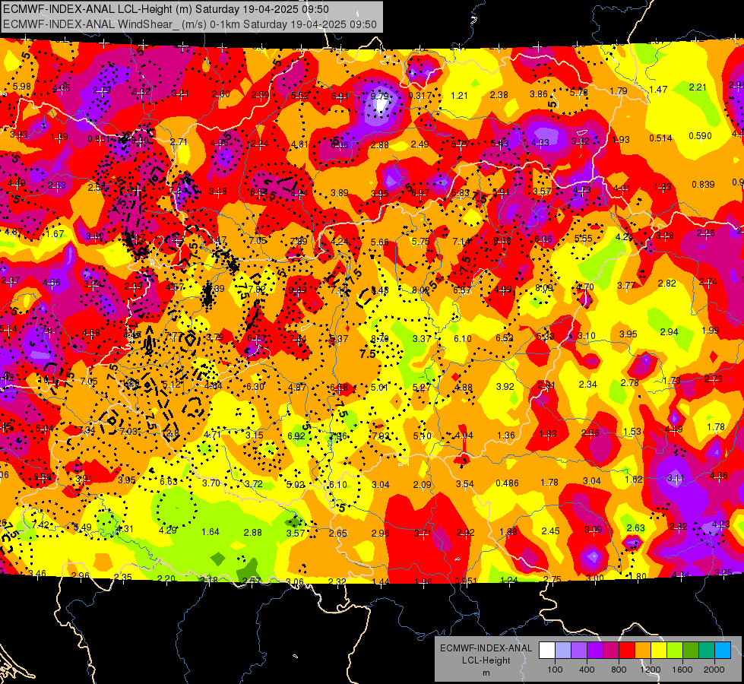744x684 pixels.
Task: Click the legend tick label 1200
Action: click(x=651, y=670)
